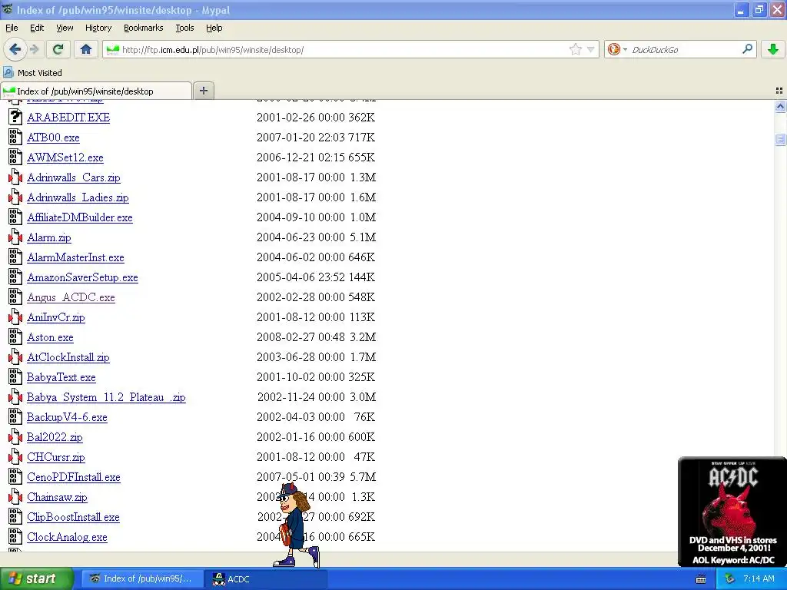Open the URL history dropdown arrow
The height and width of the screenshot is (590, 787).
click(591, 49)
